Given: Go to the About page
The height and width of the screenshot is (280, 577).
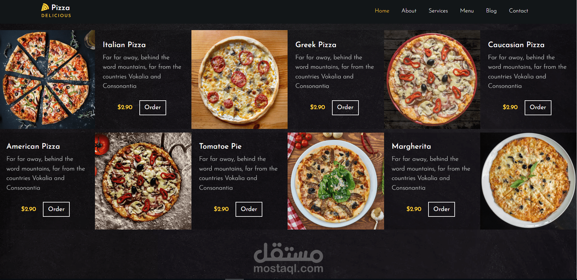Looking at the screenshot, I should 409,11.
